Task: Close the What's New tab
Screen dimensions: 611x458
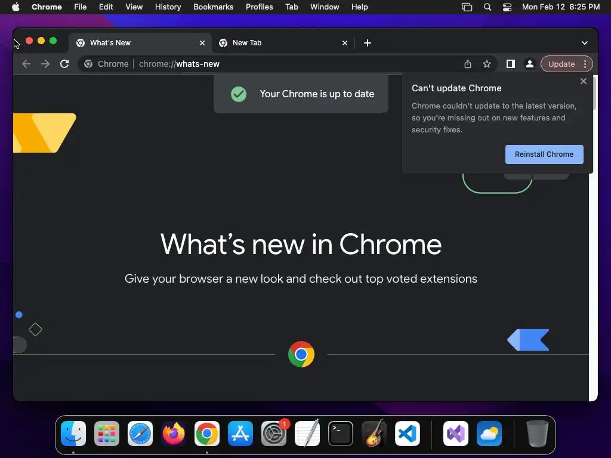Action: tap(202, 43)
